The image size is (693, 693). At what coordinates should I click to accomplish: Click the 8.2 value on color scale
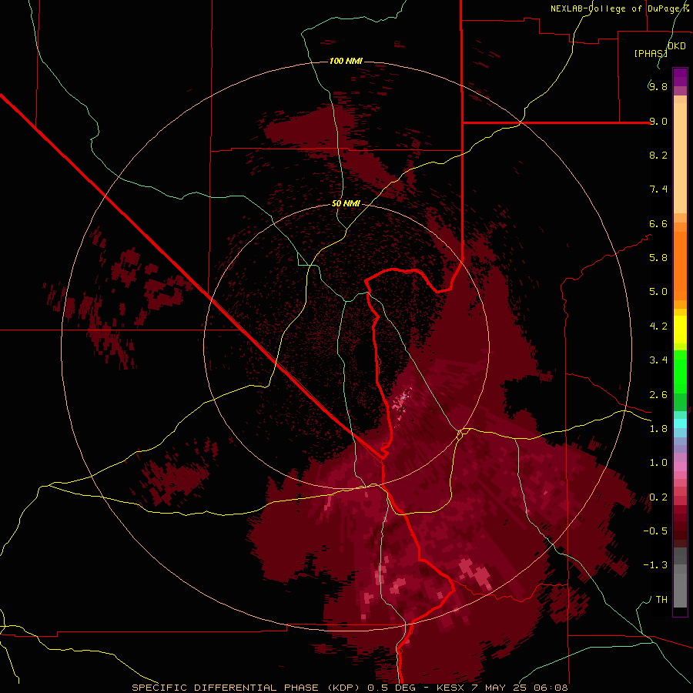(x=658, y=155)
